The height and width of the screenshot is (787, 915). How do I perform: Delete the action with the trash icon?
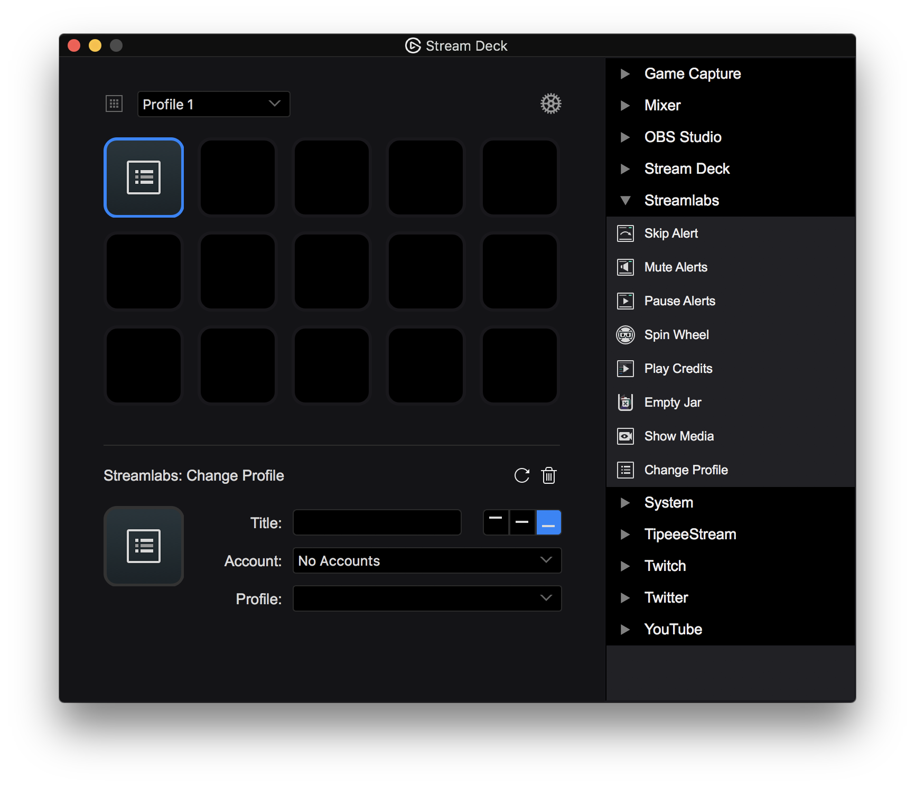click(549, 475)
